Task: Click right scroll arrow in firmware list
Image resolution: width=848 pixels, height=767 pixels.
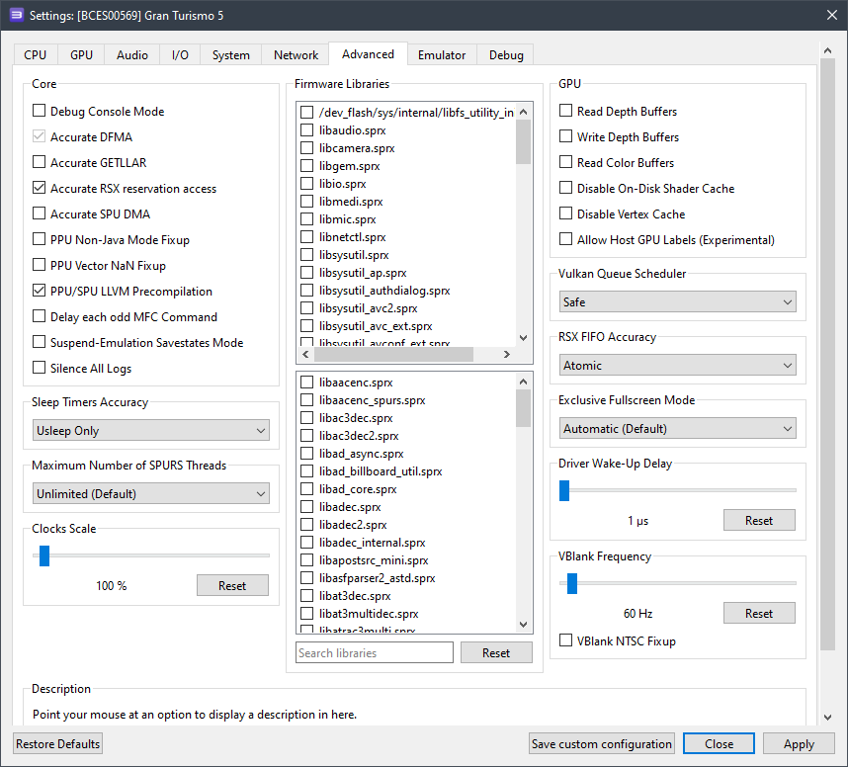Action: pyautogui.click(x=506, y=354)
